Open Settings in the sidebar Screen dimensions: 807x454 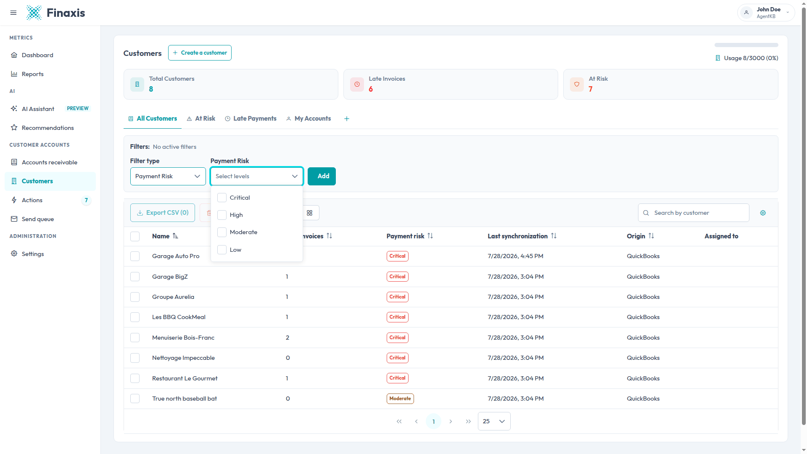[50, 254]
